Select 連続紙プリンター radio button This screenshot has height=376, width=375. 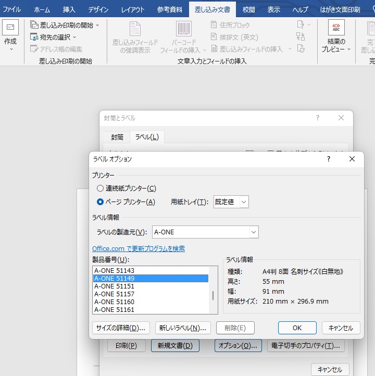click(100, 188)
